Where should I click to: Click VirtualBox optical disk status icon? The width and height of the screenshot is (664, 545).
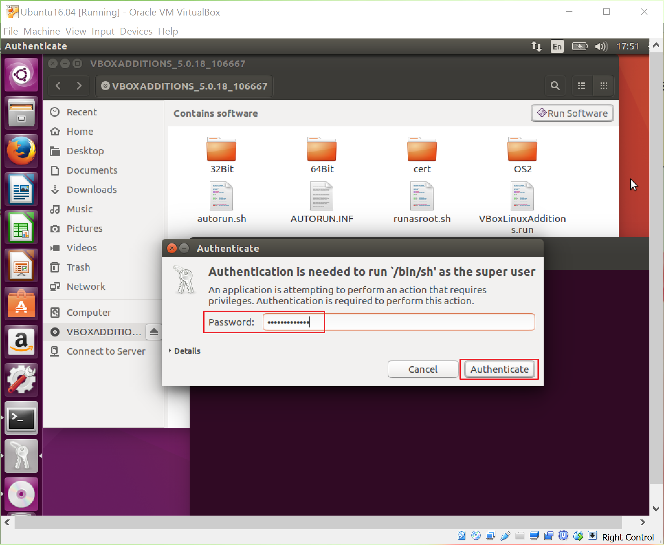[x=476, y=536]
